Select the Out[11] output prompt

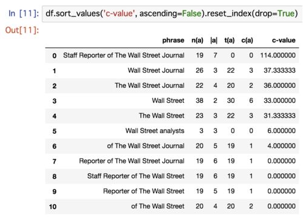22,30
